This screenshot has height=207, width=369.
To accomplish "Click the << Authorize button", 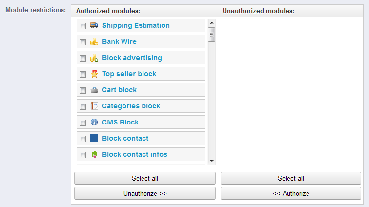I will (291, 193).
